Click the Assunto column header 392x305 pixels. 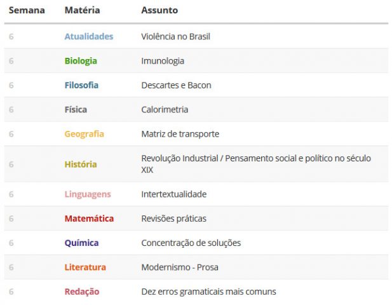[x=159, y=10]
